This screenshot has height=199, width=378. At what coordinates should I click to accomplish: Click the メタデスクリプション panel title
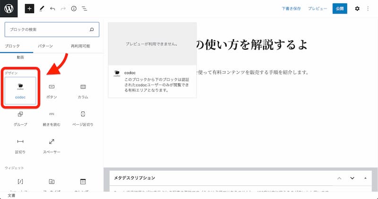tap(135, 178)
